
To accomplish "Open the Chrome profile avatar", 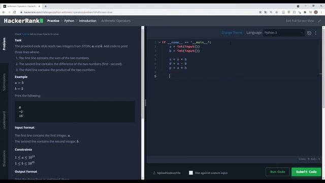I will (x=316, y=12).
